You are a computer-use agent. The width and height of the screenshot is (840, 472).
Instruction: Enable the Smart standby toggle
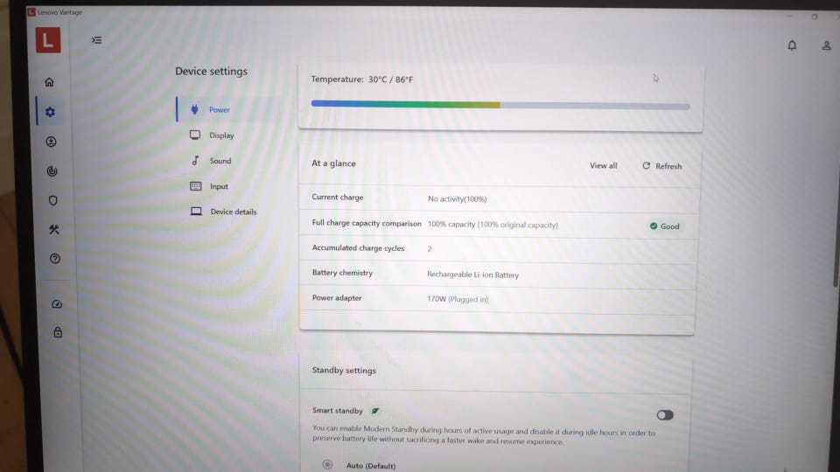click(x=665, y=414)
